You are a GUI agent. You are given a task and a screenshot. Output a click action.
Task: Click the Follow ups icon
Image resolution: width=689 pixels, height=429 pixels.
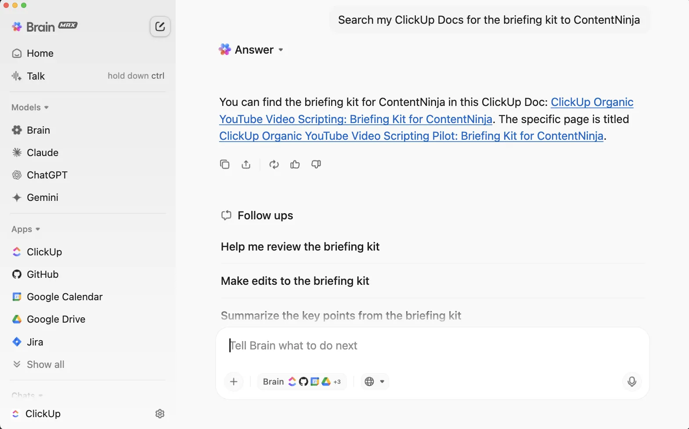click(x=226, y=215)
